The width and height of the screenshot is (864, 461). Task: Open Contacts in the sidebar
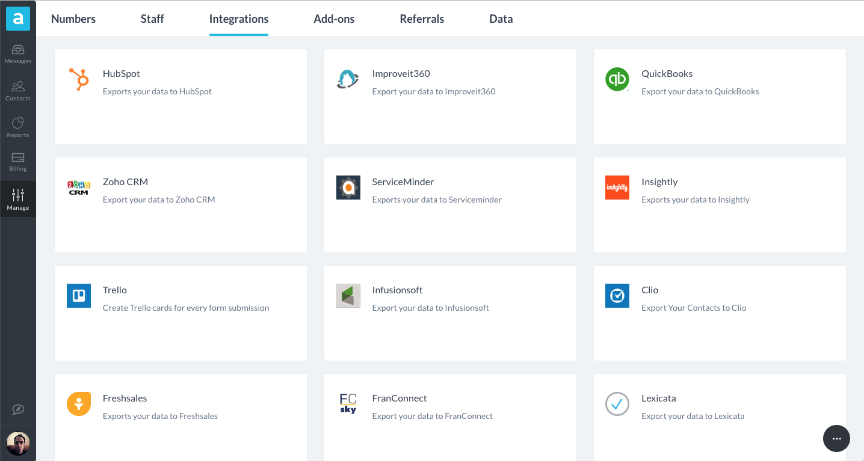[18, 91]
